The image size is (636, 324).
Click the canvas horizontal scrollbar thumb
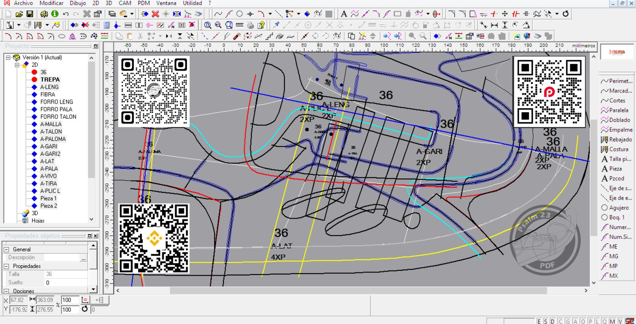click(358, 291)
